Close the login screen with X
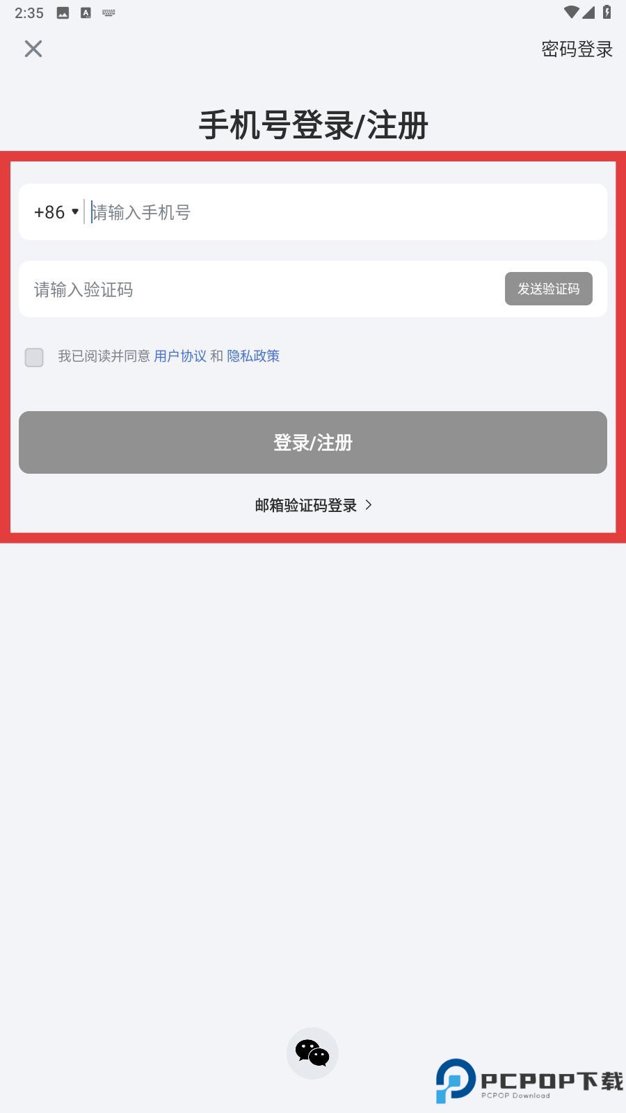The image size is (626, 1113). (x=33, y=49)
